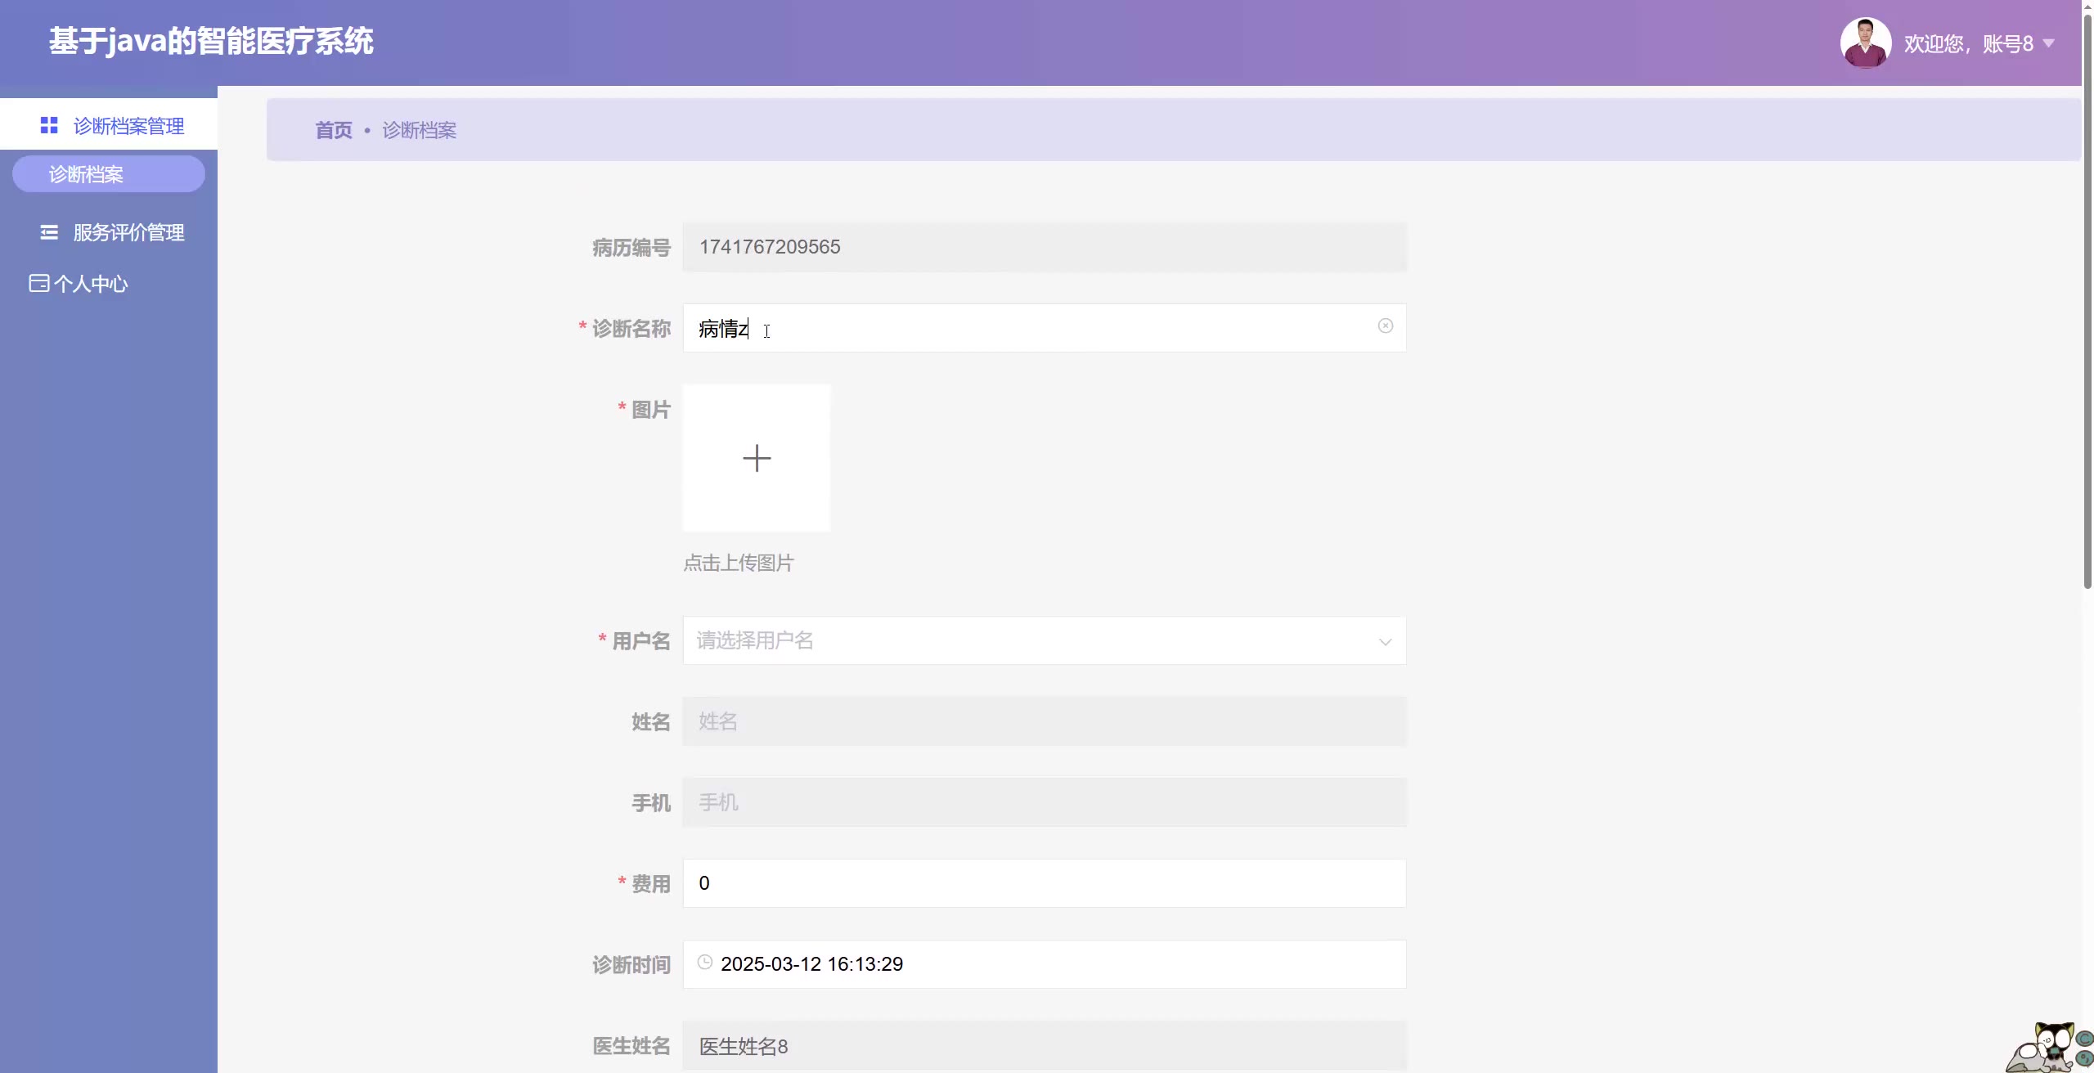Click the chevron arrow in the 用户名 field
The width and height of the screenshot is (2094, 1073).
pos(1385,642)
